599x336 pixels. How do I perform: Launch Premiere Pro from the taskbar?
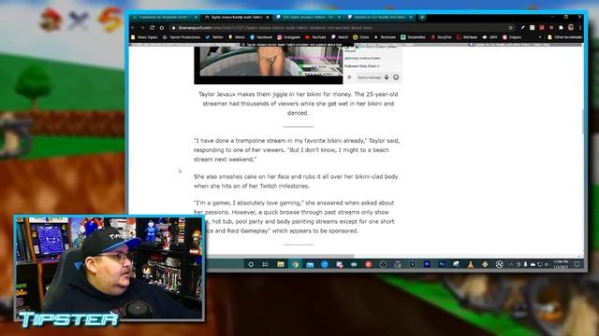[x=427, y=264]
